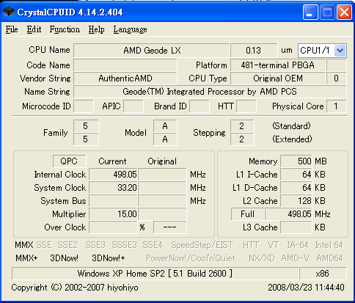Screen dimensions: 355x303
Task: Click the Original OEM CPU type field
Action: point(278,79)
